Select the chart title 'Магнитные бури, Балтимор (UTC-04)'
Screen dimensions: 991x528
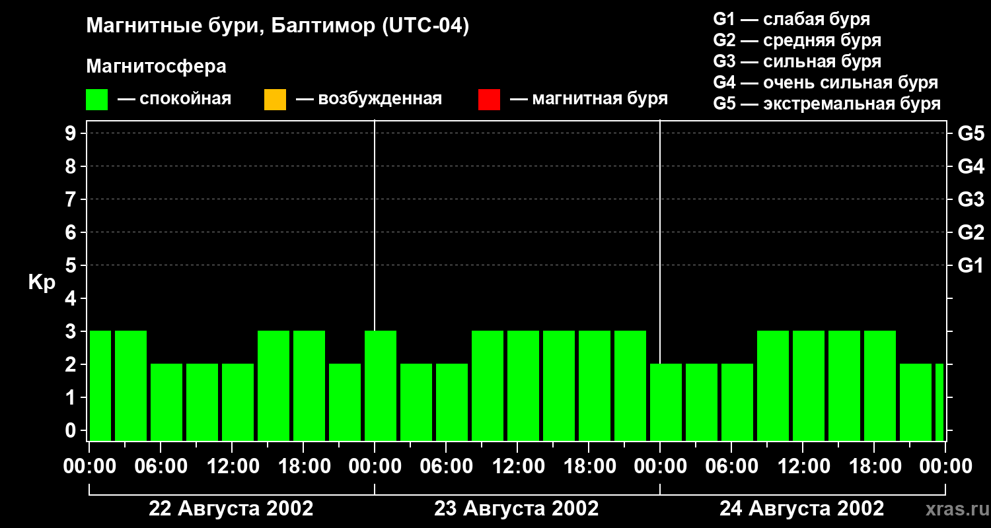[277, 26]
